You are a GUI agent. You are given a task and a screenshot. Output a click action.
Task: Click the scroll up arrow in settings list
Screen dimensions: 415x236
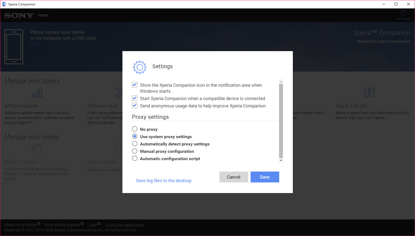pos(281,82)
